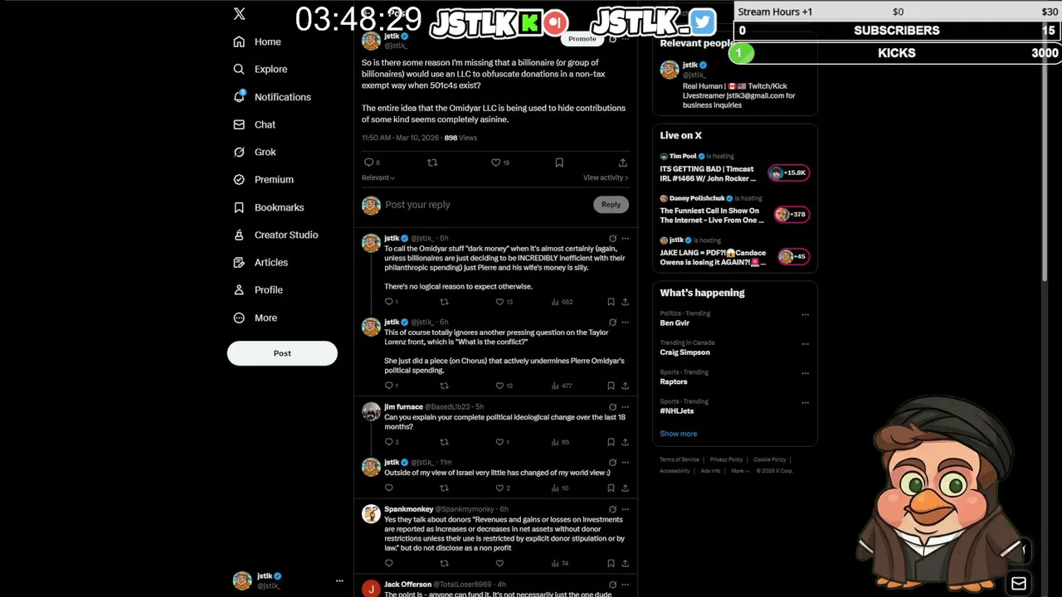
Task: Click the Post your reply field
Action: click(486, 205)
